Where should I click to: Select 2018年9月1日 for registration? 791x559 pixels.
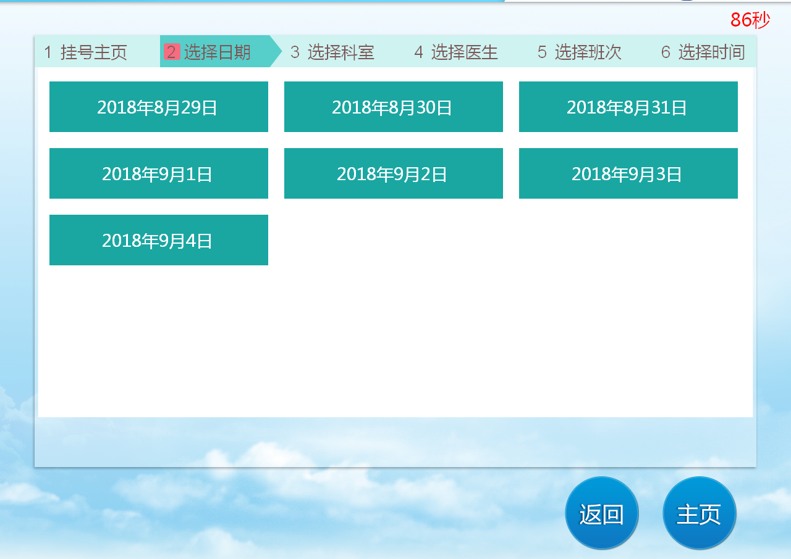[158, 173]
